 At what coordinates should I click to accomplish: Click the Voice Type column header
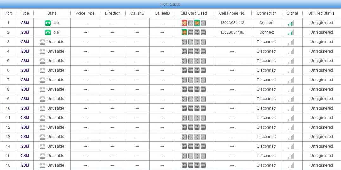tap(85, 13)
